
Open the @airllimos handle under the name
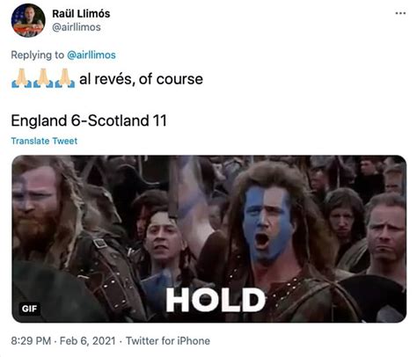tap(77, 27)
